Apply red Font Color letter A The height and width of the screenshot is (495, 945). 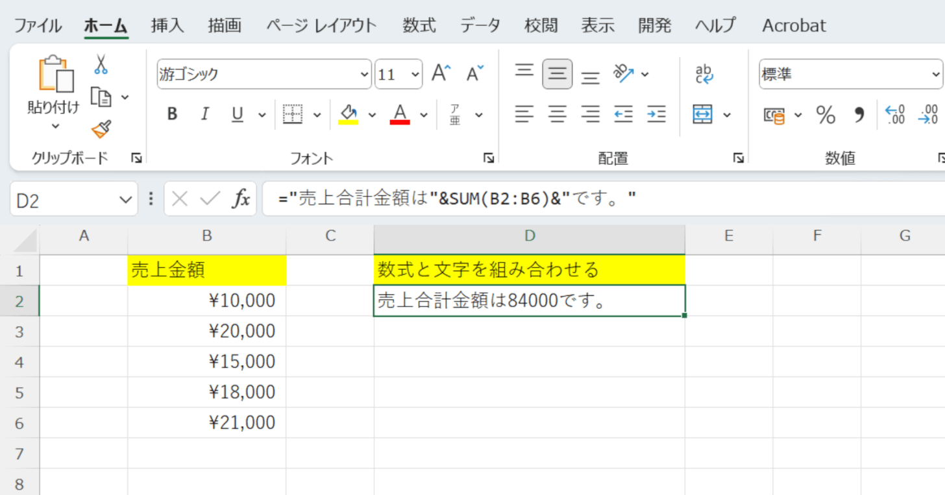[x=400, y=115]
